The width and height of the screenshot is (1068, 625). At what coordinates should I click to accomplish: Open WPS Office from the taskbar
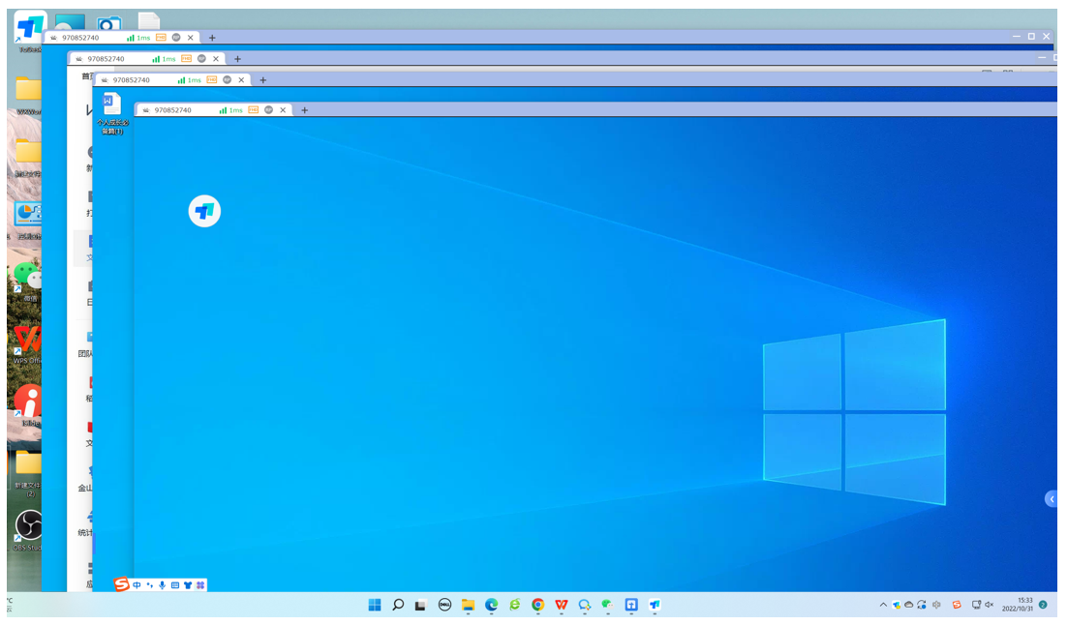pos(562,605)
